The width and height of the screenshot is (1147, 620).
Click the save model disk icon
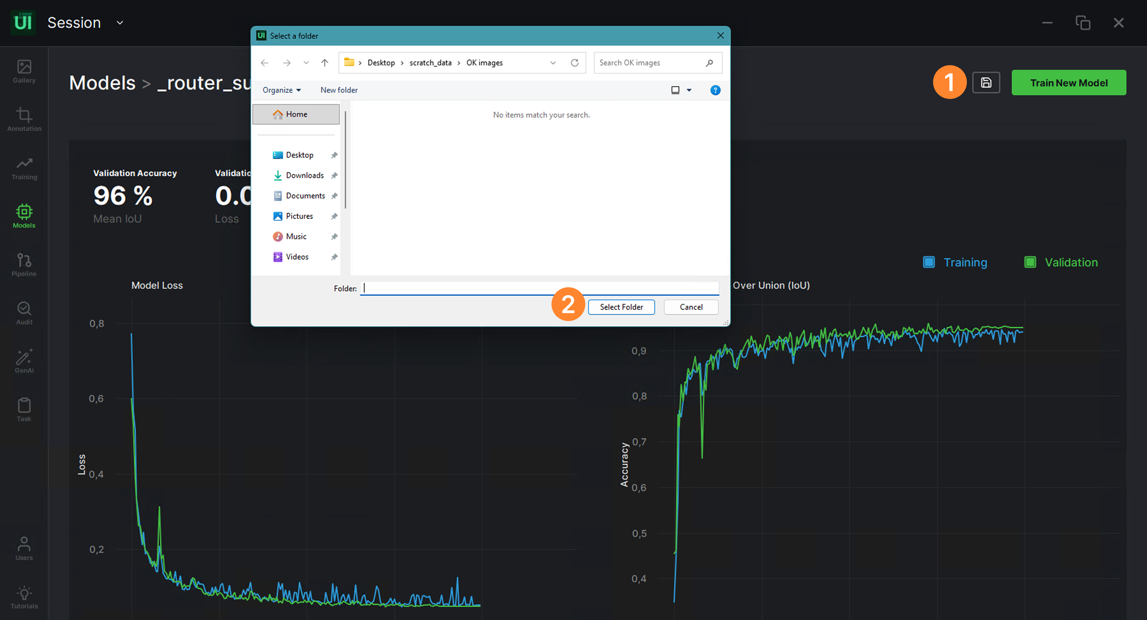(985, 83)
